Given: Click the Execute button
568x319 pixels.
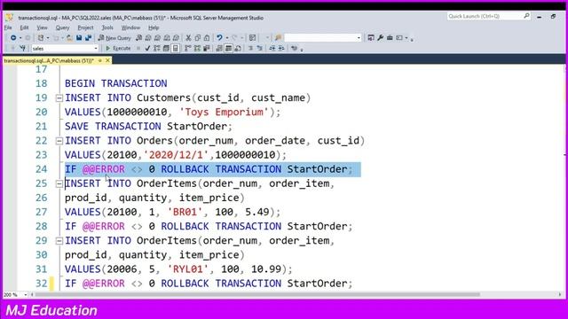Looking at the screenshot, I should pyautogui.click(x=118, y=48).
